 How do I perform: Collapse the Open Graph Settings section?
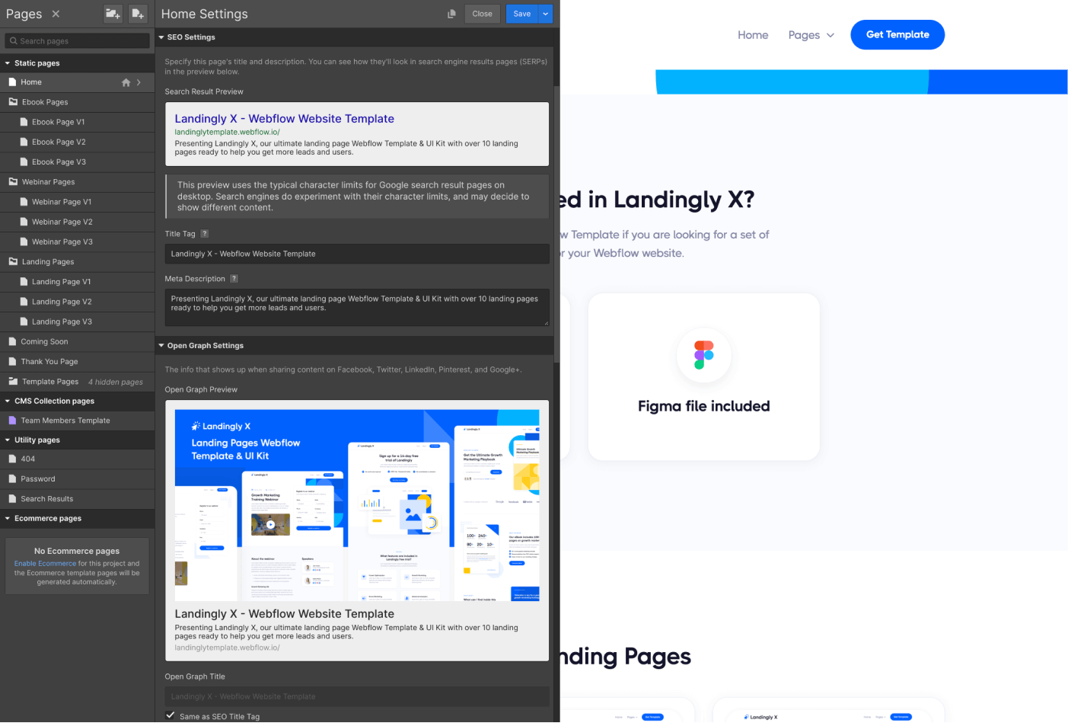coord(161,346)
